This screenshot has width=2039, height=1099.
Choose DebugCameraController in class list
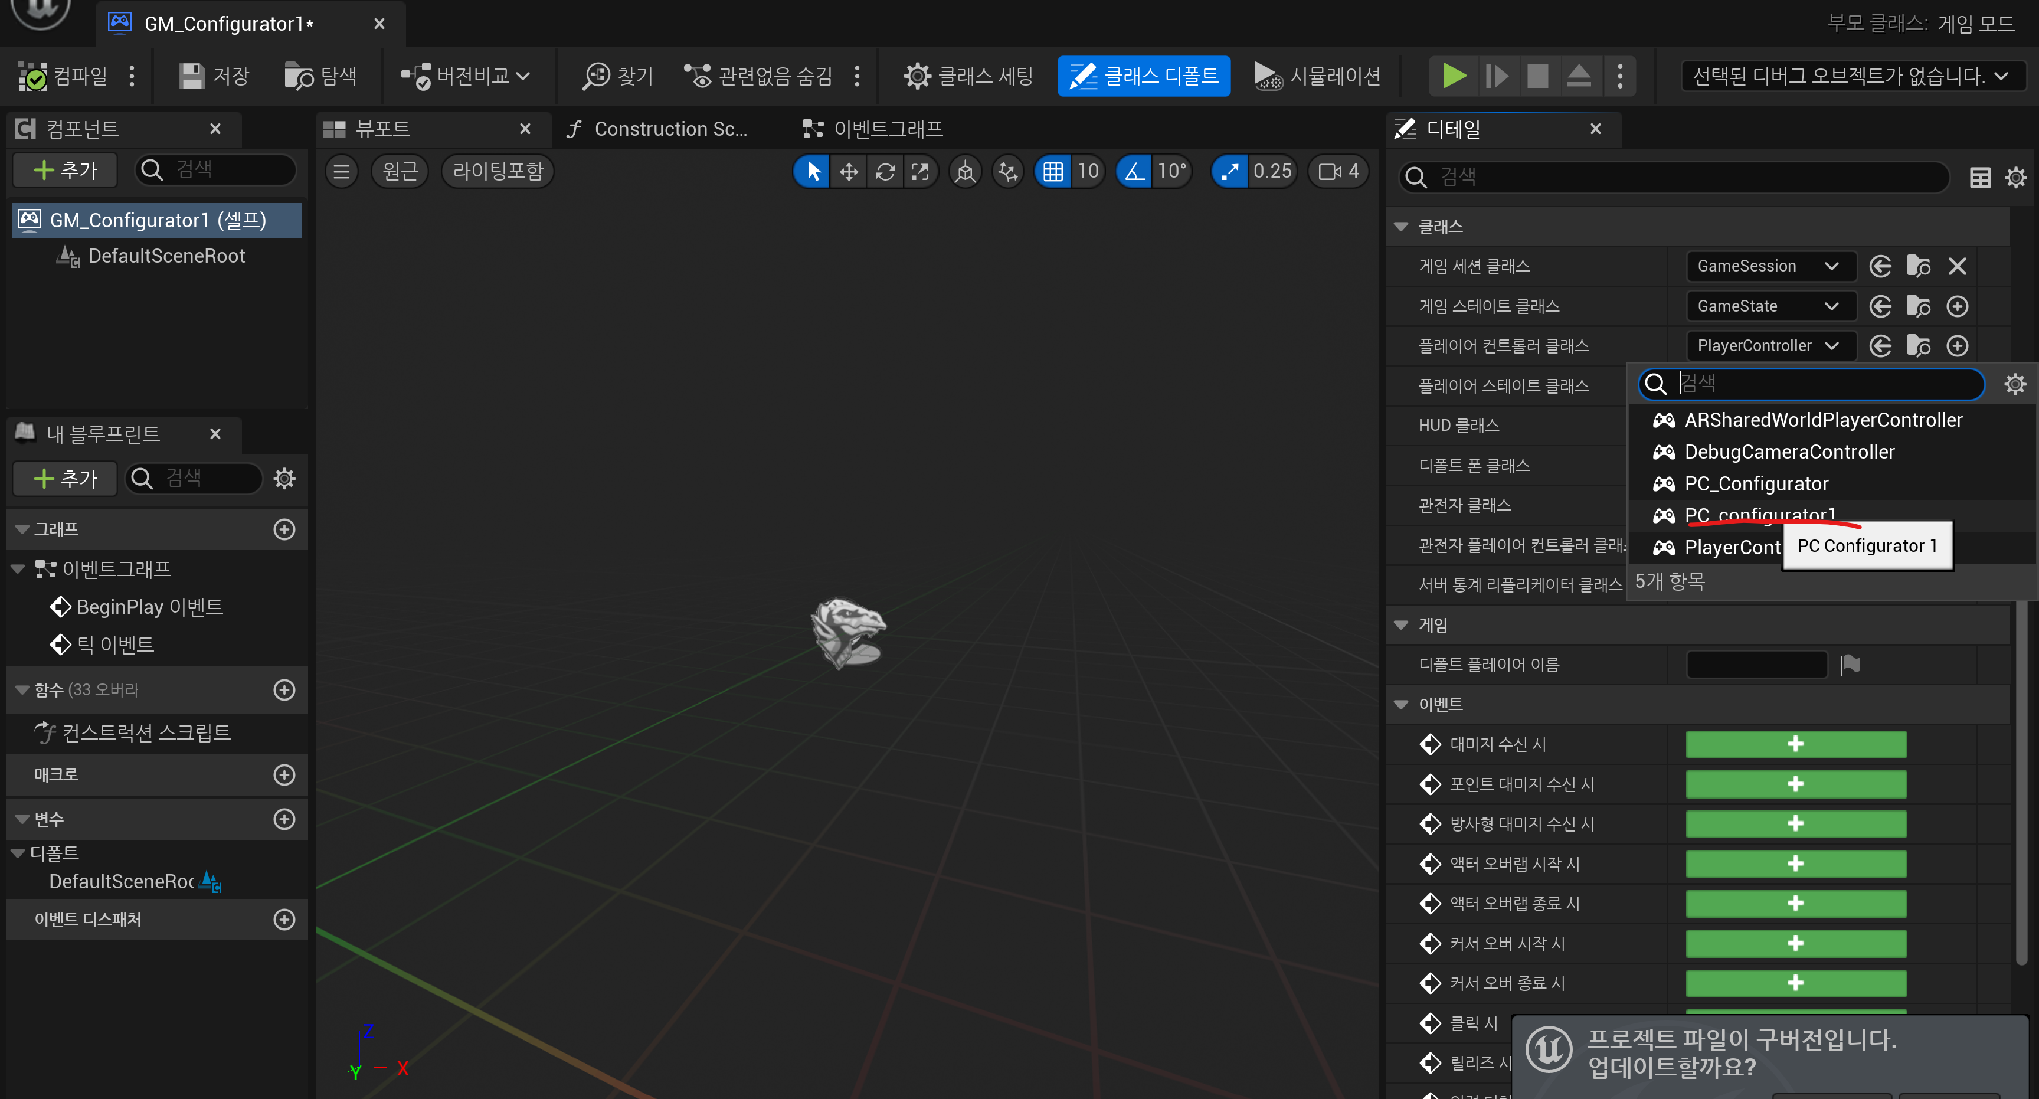[1831, 452]
